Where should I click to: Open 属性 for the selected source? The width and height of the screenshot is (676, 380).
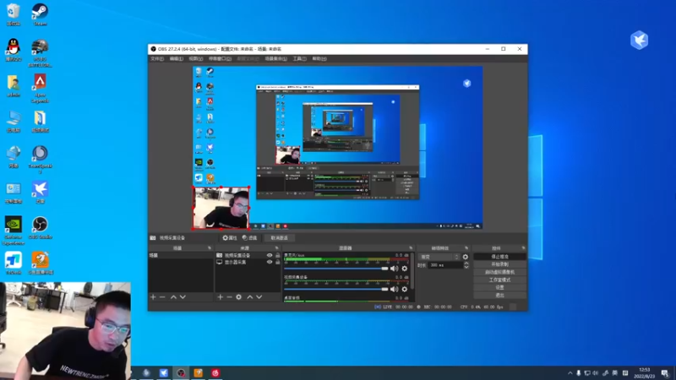[230, 238]
